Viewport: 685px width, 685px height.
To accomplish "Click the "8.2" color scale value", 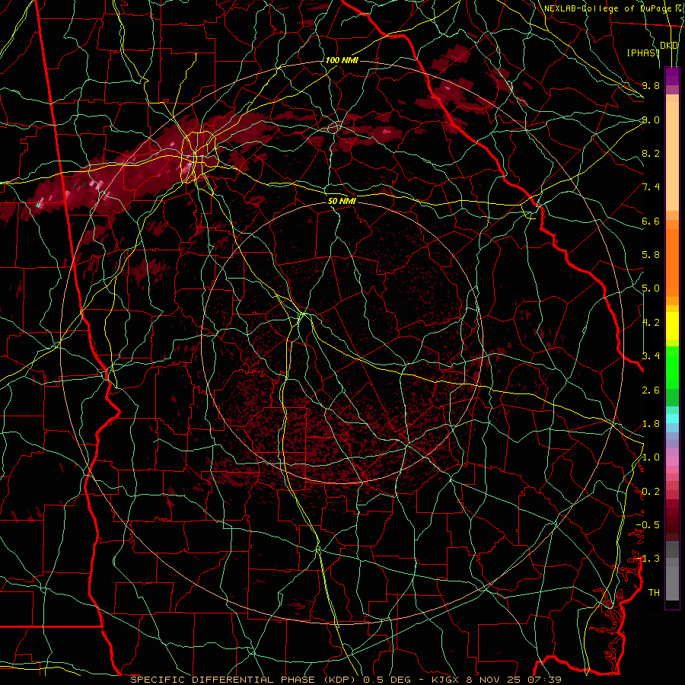I will pos(651,153).
